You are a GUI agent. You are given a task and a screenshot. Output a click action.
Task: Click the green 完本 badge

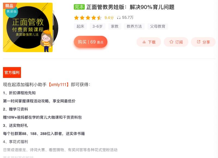(79, 7)
